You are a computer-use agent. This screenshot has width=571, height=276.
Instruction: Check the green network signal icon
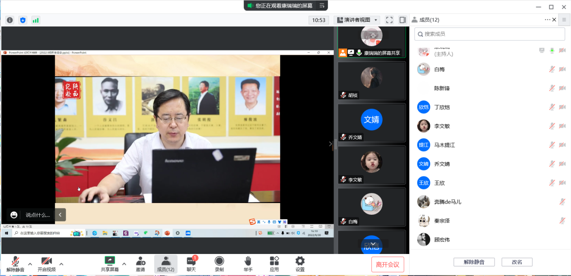[x=36, y=20]
